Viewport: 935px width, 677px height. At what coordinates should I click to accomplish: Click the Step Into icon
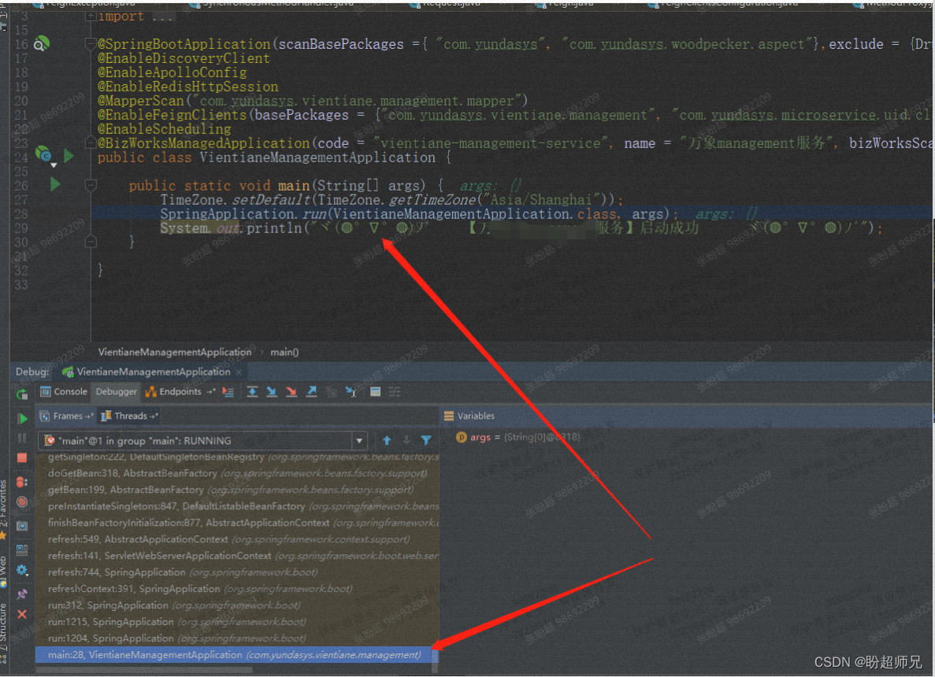tap(272, 391)
